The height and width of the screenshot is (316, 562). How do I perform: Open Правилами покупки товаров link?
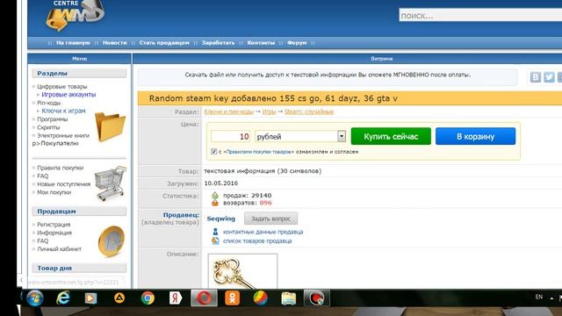pyautogui.click(x=259, y=152)
